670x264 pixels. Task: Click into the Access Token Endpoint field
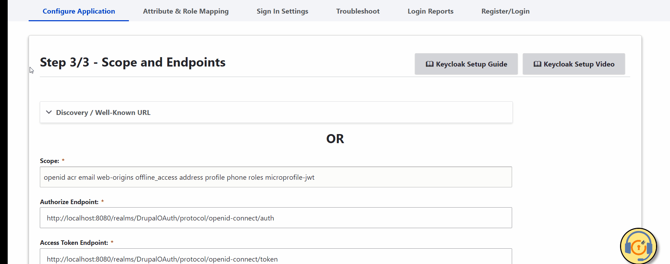point(276,258)
